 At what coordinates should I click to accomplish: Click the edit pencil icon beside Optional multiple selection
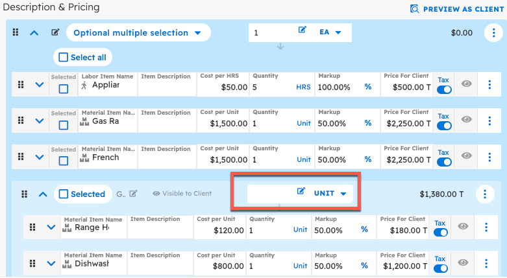(55, 33)
